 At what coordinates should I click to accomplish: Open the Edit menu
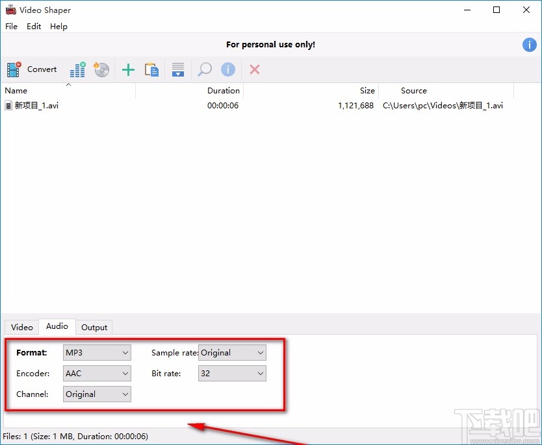pyautogui.click(x=34, y=26)
